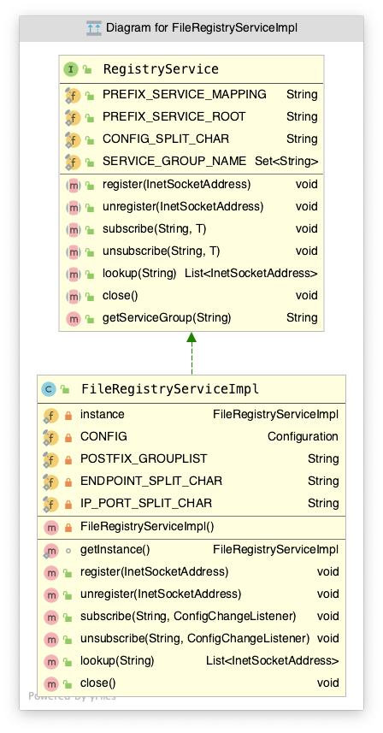Image resolution: width=383 pixels, height=733 pixels.
Task: Click field icon for IP_PORT_SPLIT_CHAR
Action: [50, 504]
